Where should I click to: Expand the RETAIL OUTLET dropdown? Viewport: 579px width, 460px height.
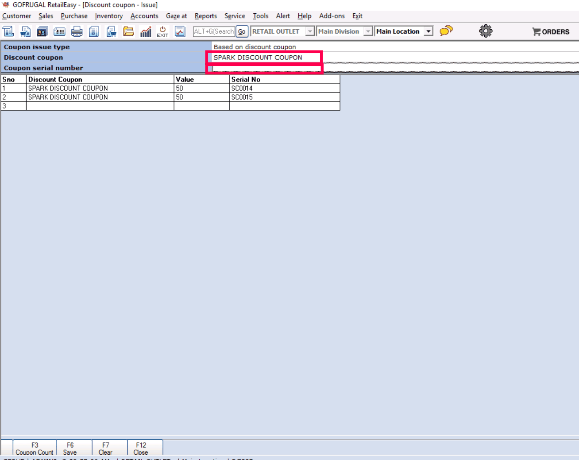[x=310, y=31]
